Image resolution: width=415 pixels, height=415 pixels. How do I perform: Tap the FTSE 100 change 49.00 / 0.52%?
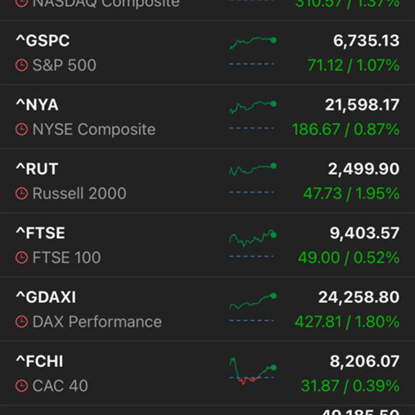click(349, 258)
